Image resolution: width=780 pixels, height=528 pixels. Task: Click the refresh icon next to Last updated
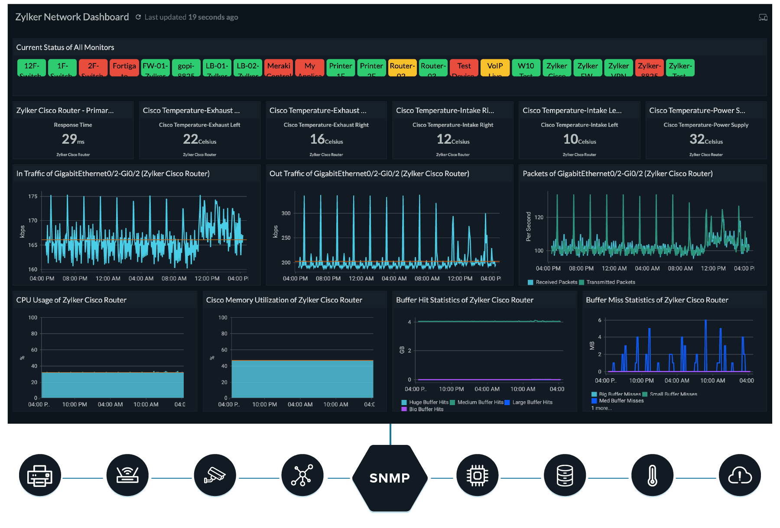(x=138, y=17)
